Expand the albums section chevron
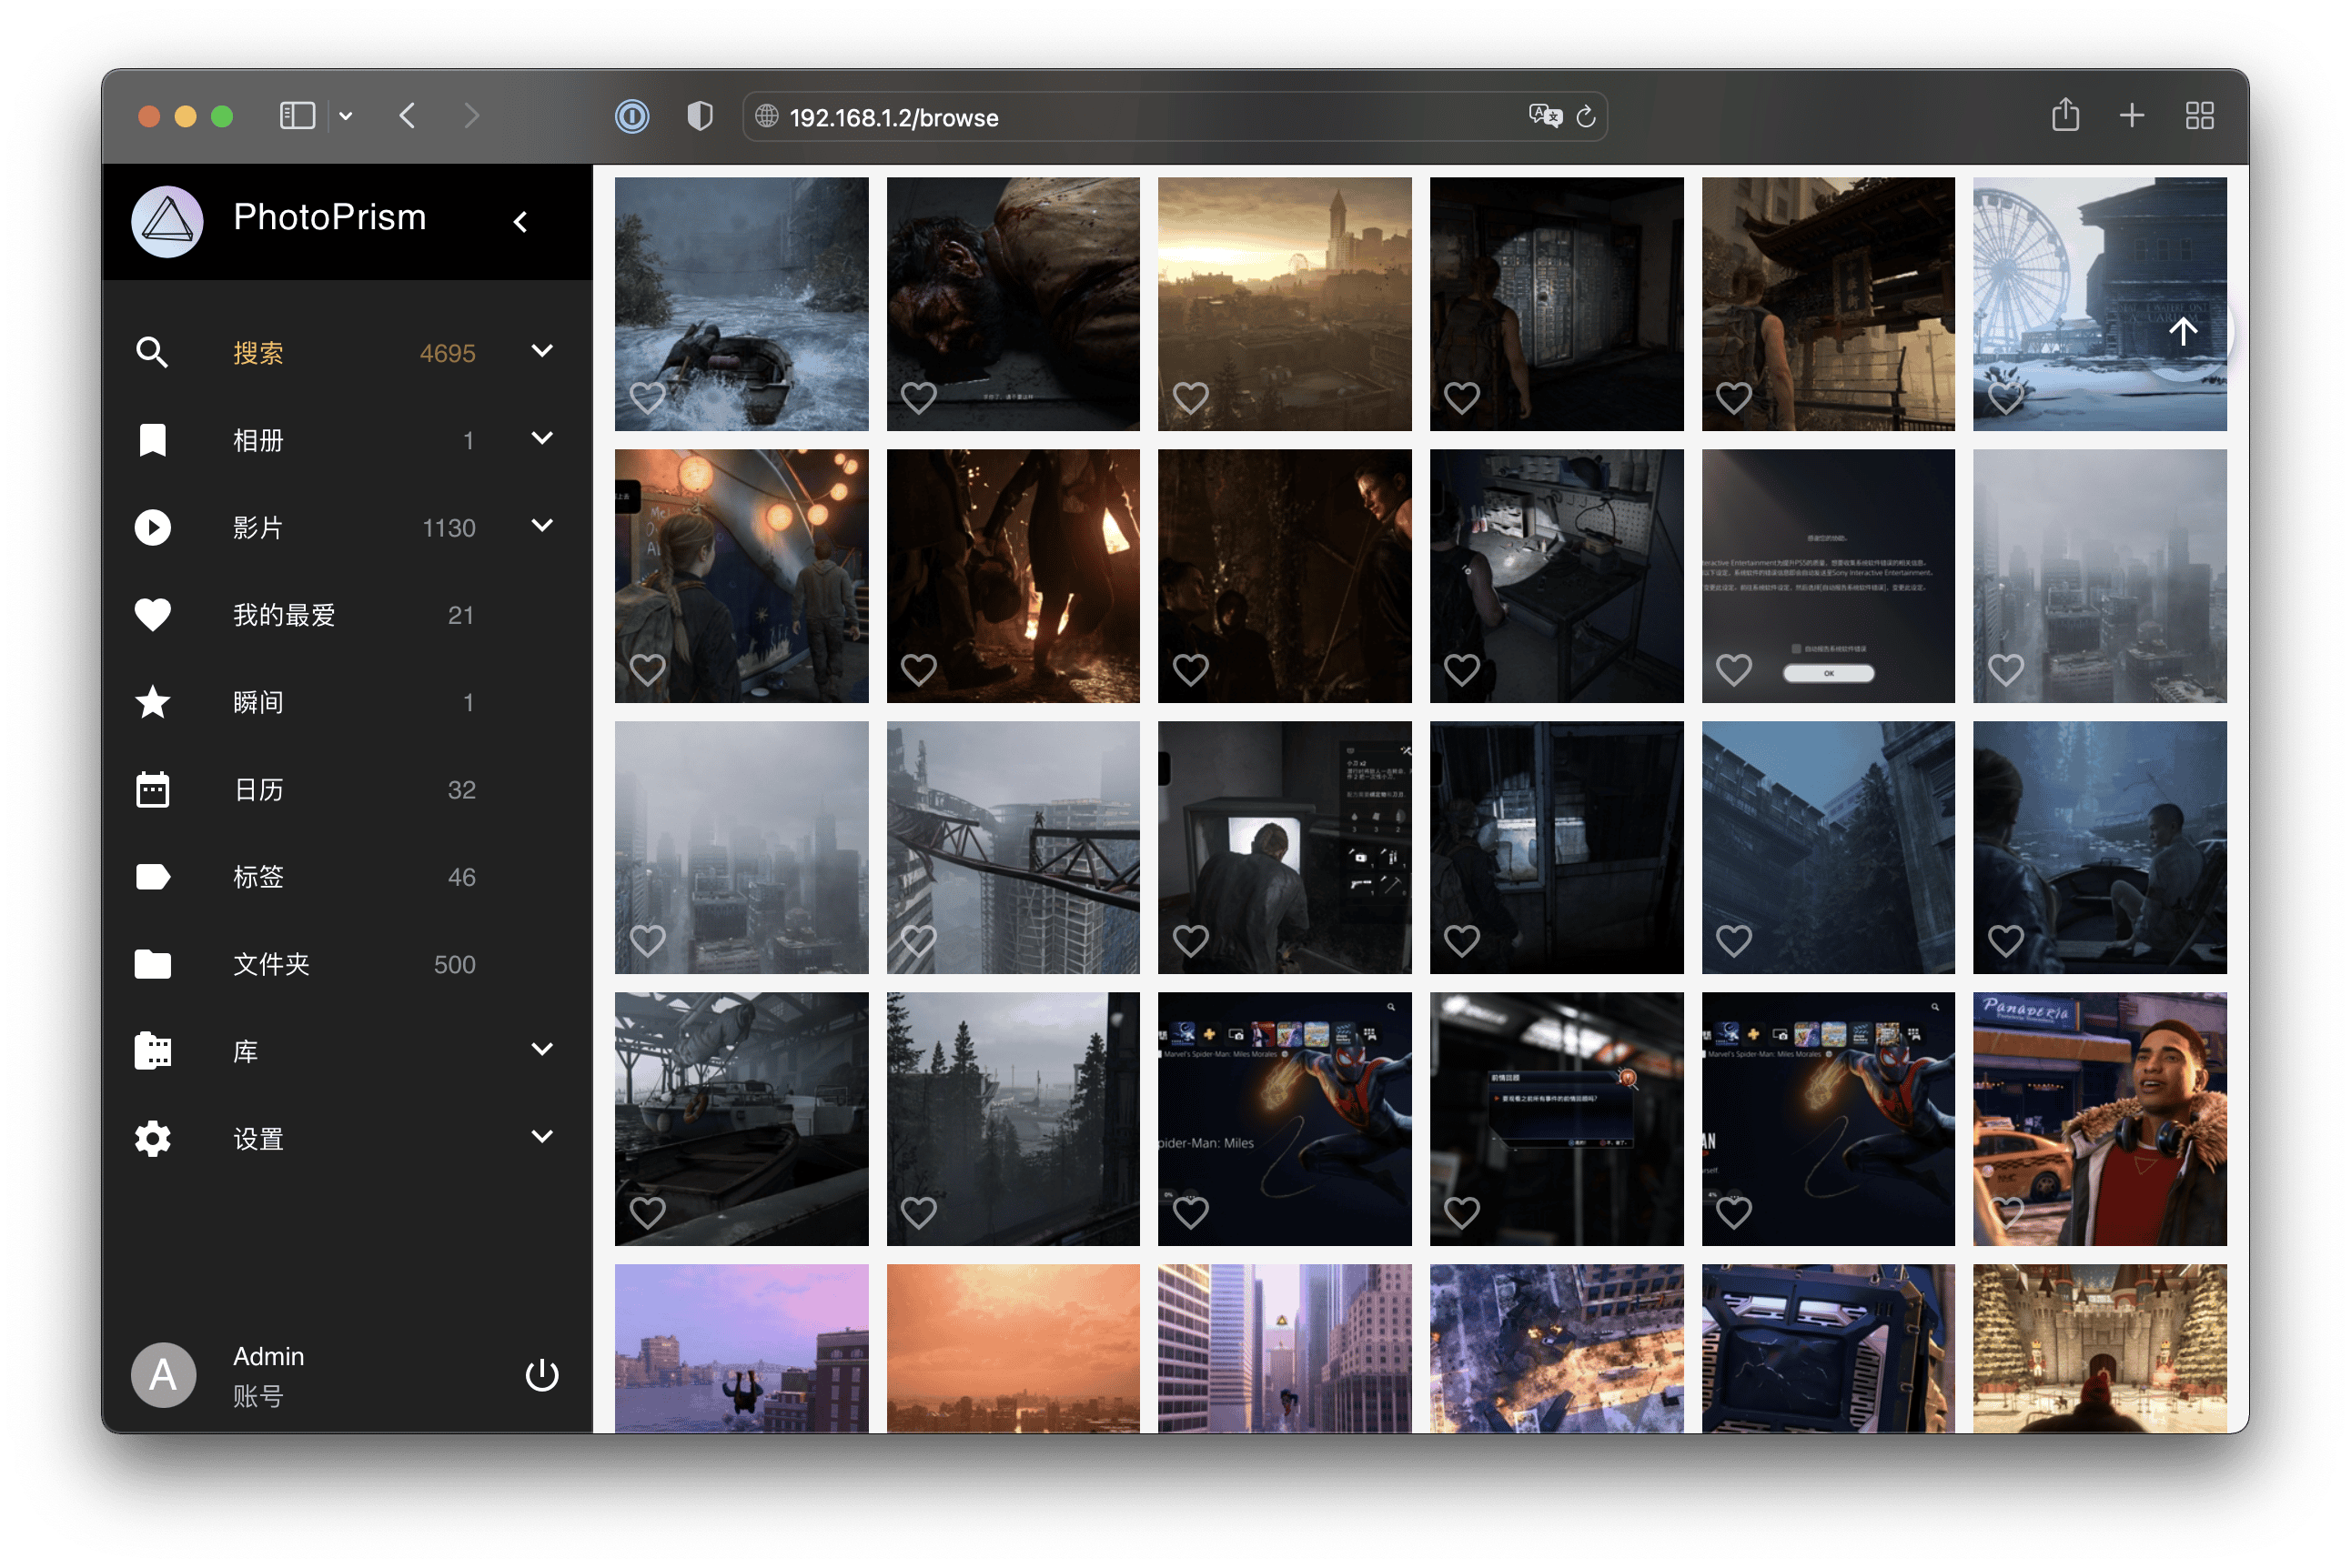The height and width of the screenshot is (1568, 2351). pyautogui.click(x=542, y=438)
